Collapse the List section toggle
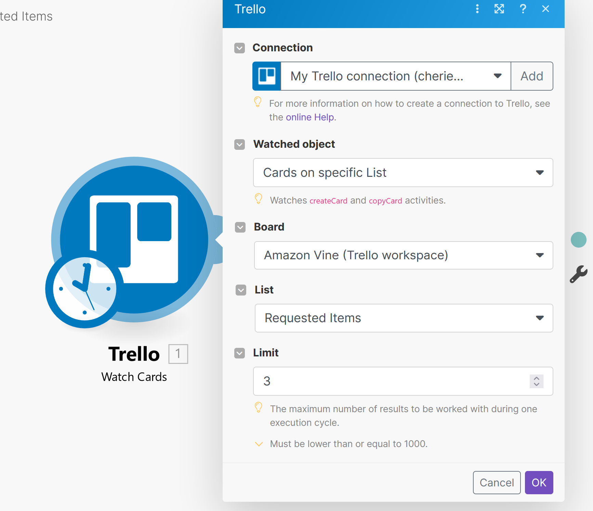 coord(241,290)
